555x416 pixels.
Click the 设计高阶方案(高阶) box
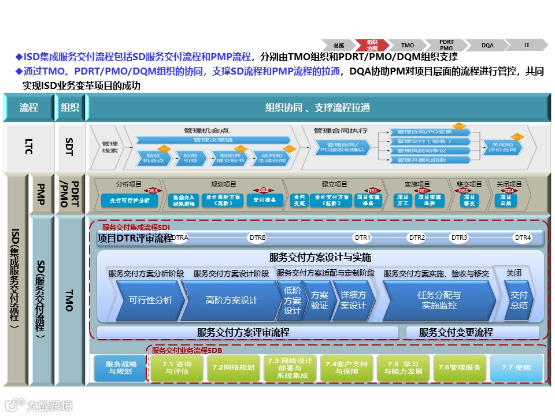223,200
